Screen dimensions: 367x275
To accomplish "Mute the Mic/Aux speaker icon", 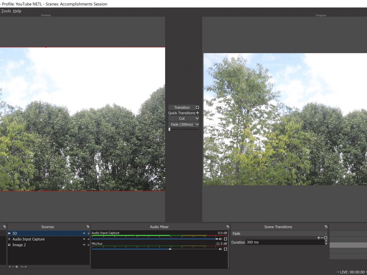I will tap(220, 249).
